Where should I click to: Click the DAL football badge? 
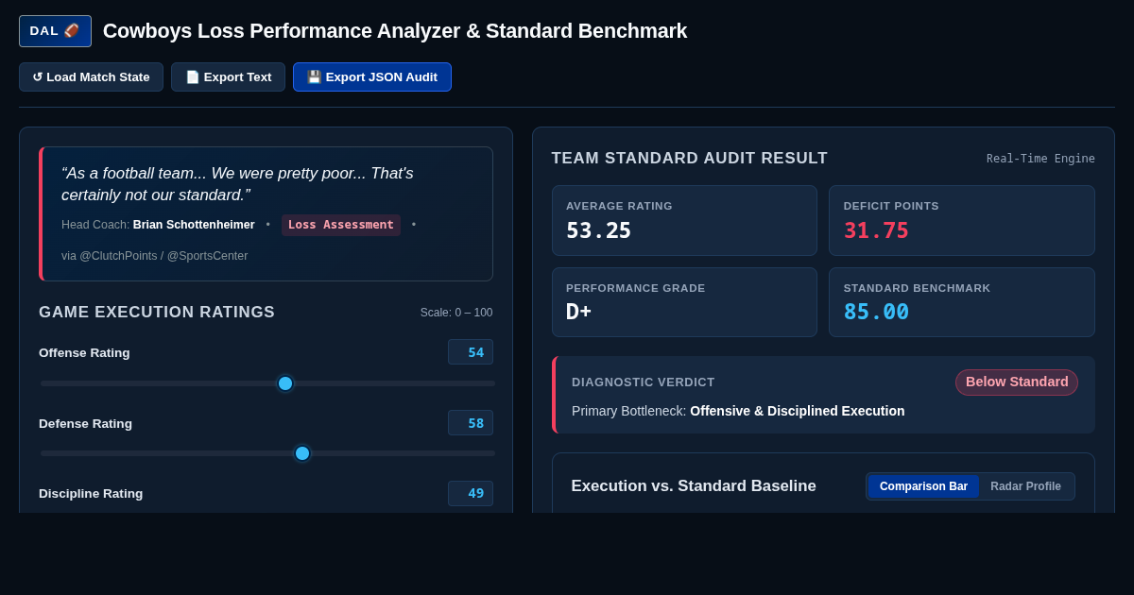[55, 31]
